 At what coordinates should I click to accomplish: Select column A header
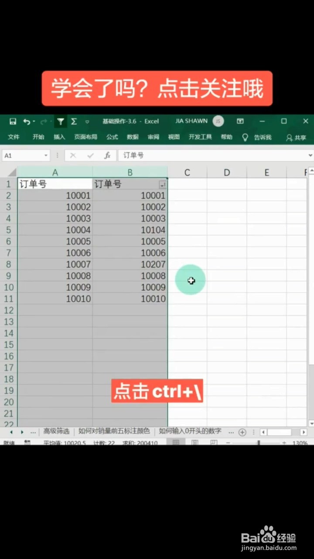pyautogui.click(x=55, y=173)
